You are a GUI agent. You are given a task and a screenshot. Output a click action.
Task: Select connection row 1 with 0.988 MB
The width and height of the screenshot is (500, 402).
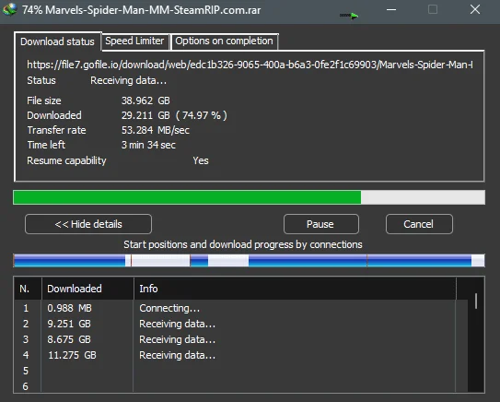240,308
